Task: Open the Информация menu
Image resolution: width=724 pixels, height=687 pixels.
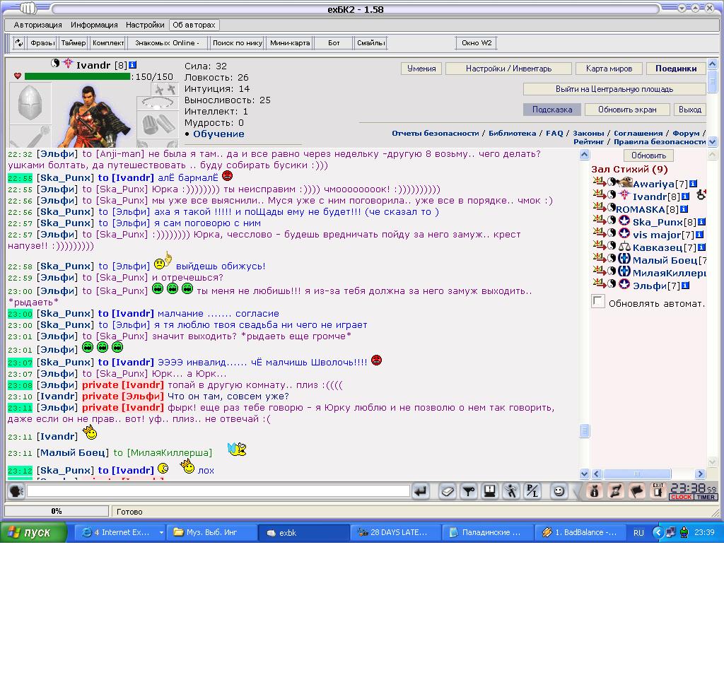Action: (94, 25)
